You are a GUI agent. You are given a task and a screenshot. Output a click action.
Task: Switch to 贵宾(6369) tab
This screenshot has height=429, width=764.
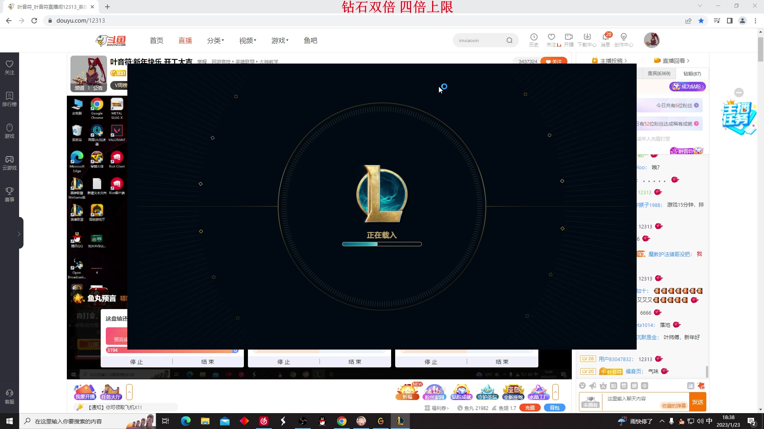point(659,73)
